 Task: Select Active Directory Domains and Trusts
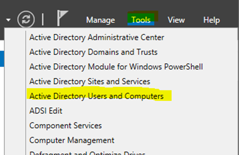click(x=93, y=52)
